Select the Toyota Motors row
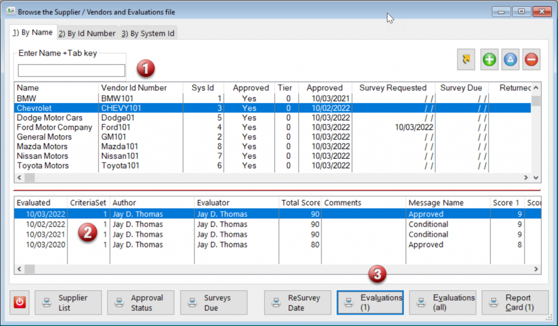The height and width of the screenshot is (326, 558). pyautogui.click(x=272, y=165)
